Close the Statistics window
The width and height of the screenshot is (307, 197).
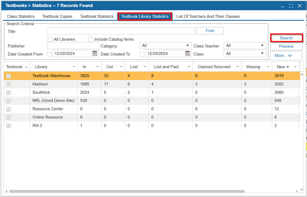[x=300, y=6]
